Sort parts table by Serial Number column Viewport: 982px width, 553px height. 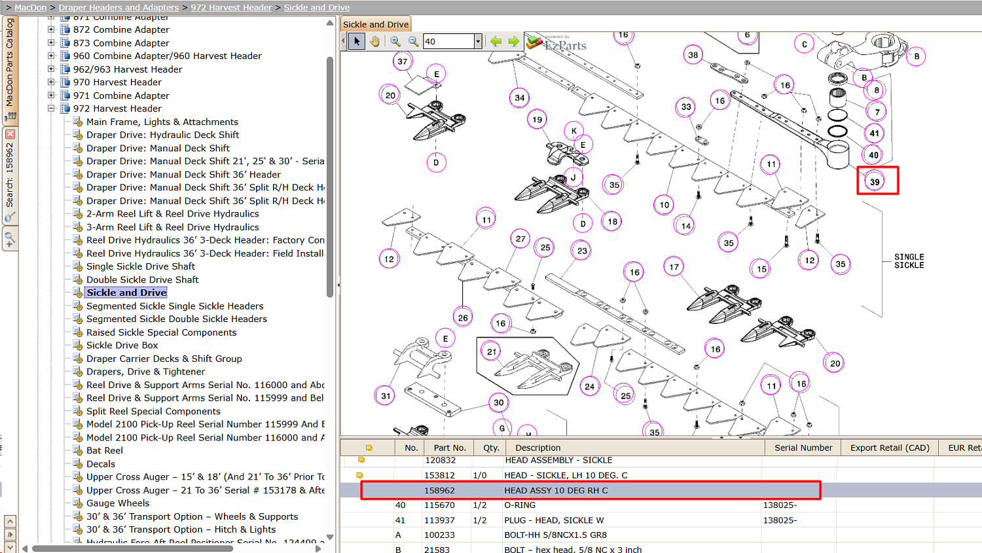click(x=803, y=448)
